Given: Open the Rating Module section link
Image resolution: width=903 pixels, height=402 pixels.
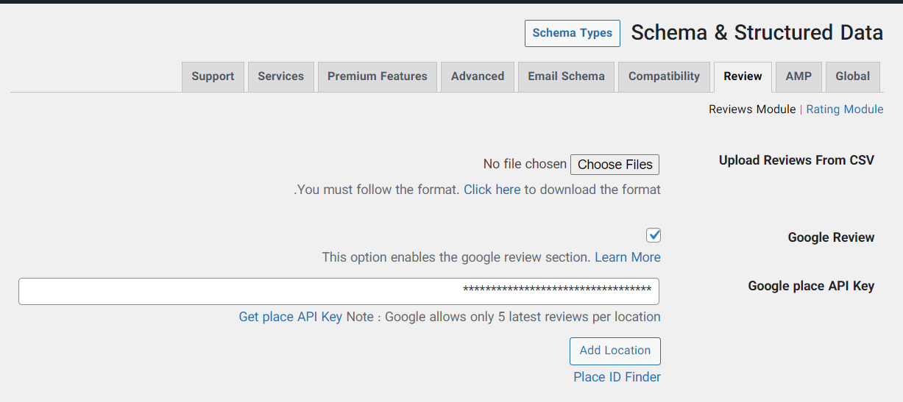Looking at the screenshot, I should (x=844, y=110).
